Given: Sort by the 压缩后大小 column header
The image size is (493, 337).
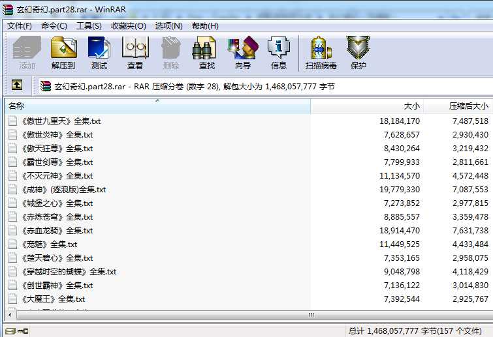Looking at the screenshot, I should coord(458,106).
